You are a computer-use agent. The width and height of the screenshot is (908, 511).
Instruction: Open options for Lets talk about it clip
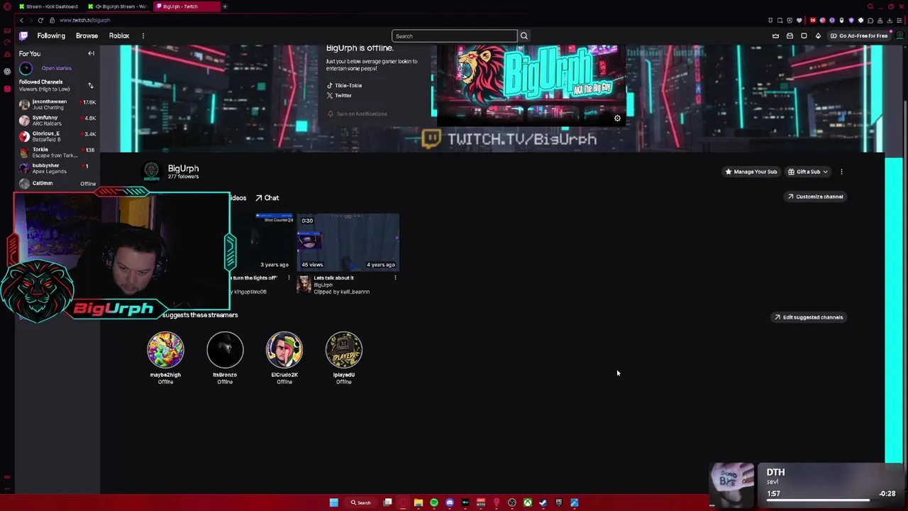[395, 278]
